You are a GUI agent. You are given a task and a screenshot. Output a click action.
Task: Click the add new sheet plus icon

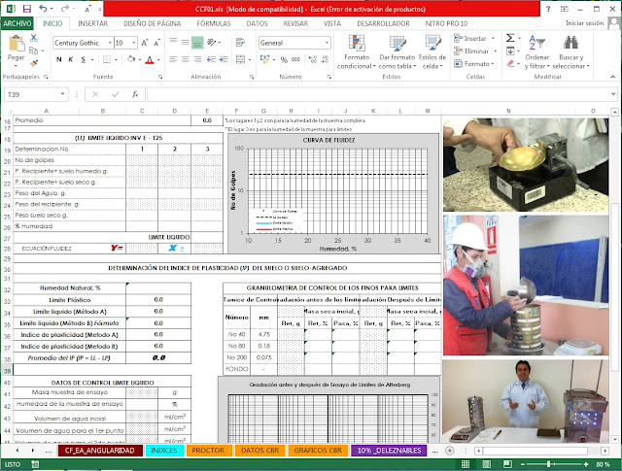(449, 451)
